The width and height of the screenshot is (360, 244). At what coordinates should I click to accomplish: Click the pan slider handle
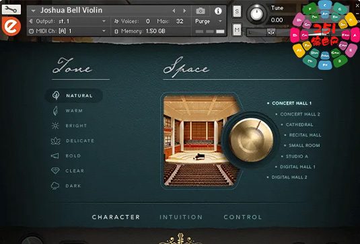(271, 32)
